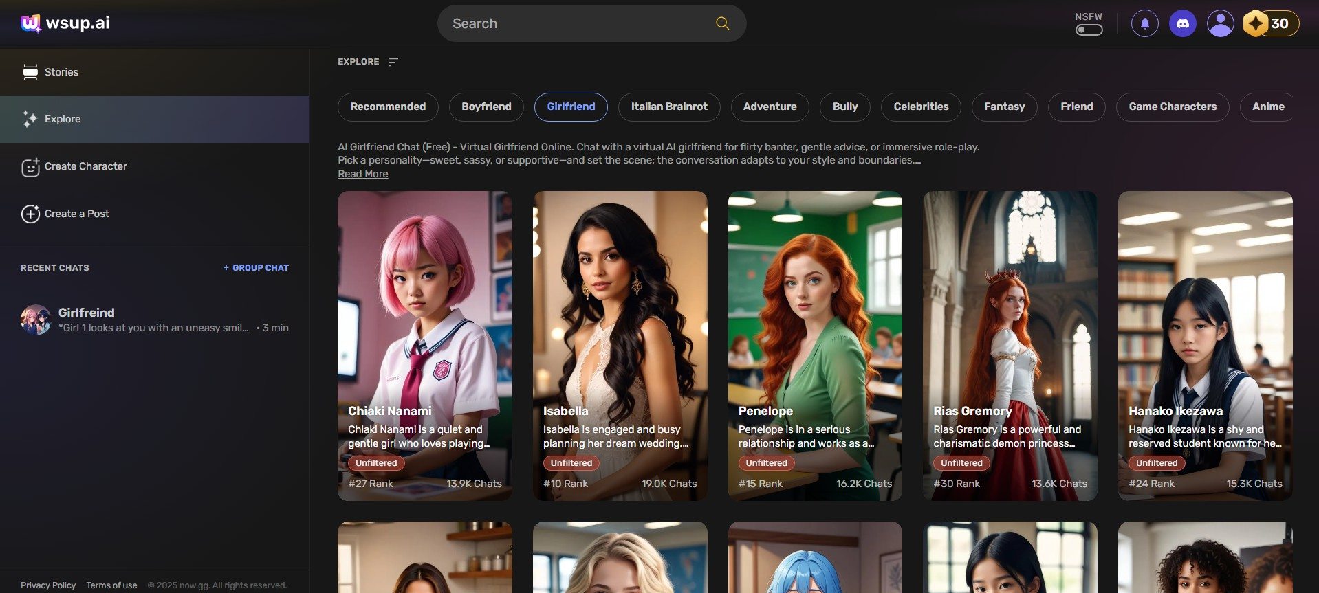This screenshot has height=593, width=1319.
Task: Type in the Search field
Action: [578, 23]
